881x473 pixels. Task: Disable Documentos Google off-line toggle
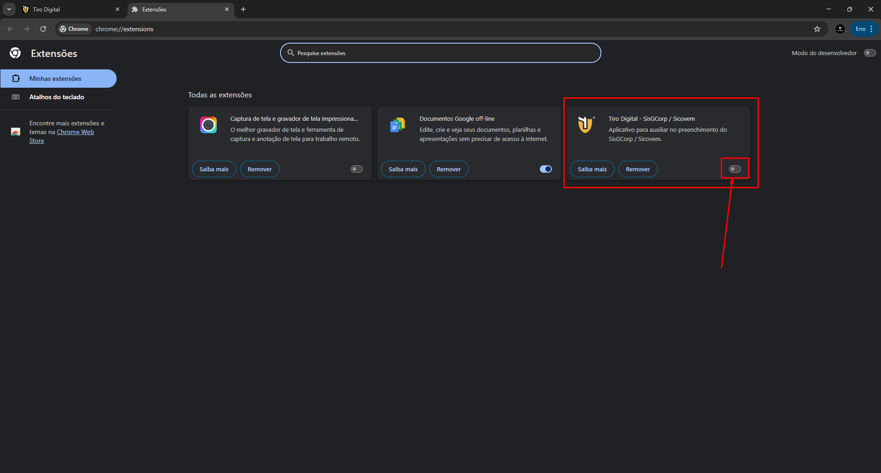point(546,169)
